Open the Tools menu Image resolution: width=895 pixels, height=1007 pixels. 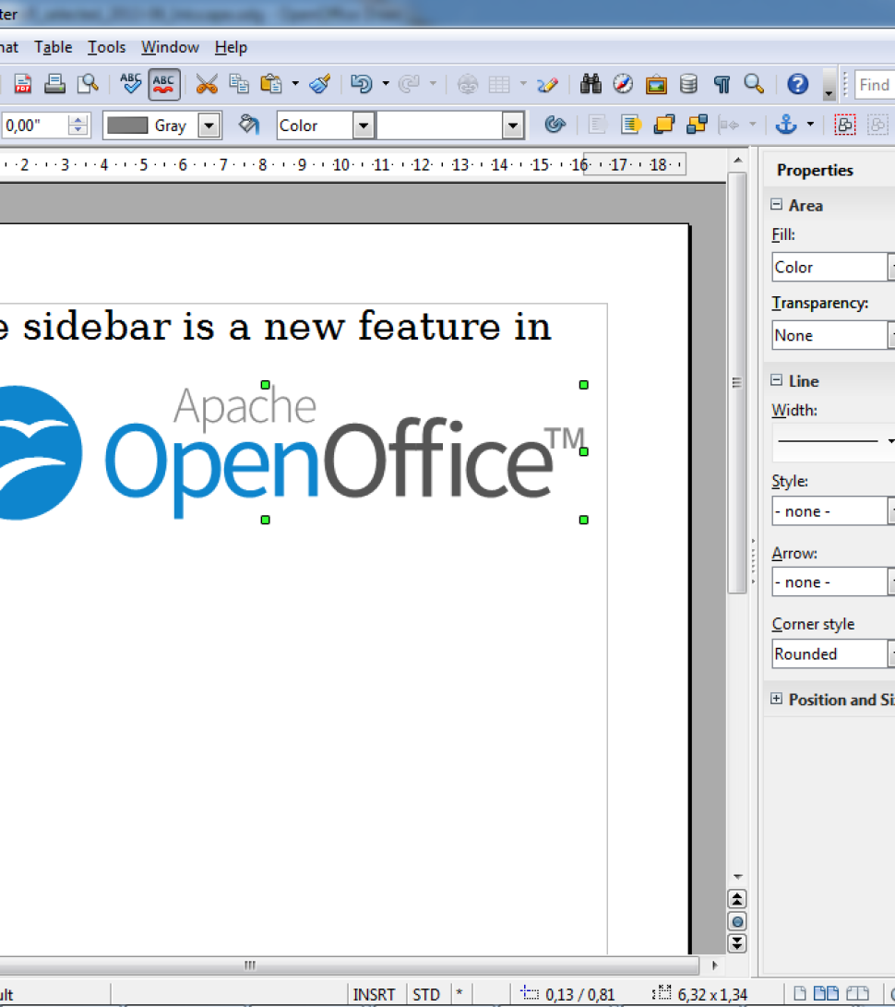click(107, 47)
